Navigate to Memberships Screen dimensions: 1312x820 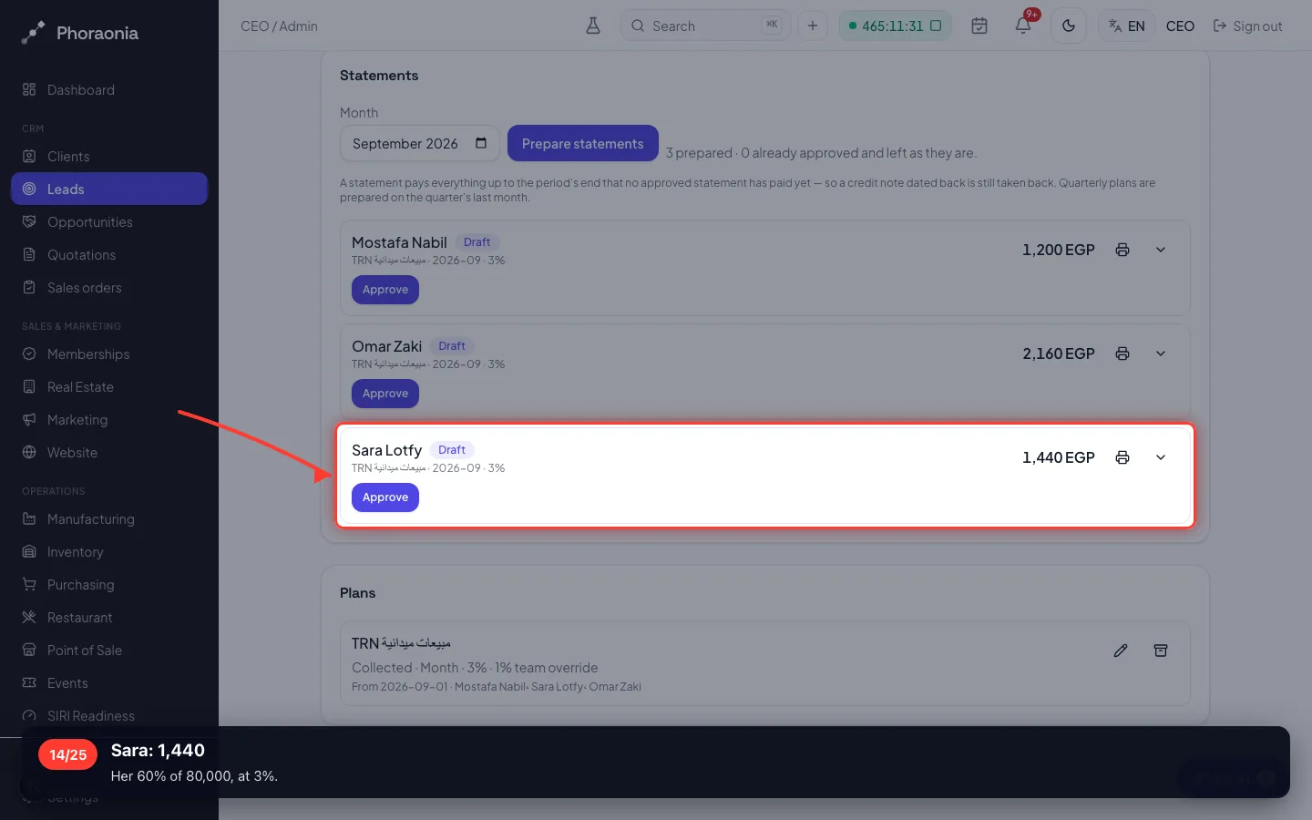click(x=109, y=354)
